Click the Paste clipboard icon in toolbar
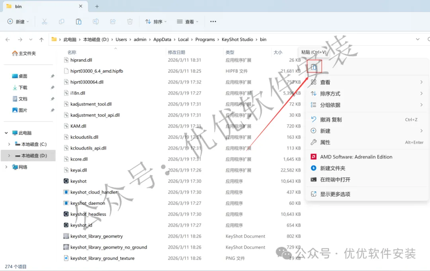 click(79, 21)
